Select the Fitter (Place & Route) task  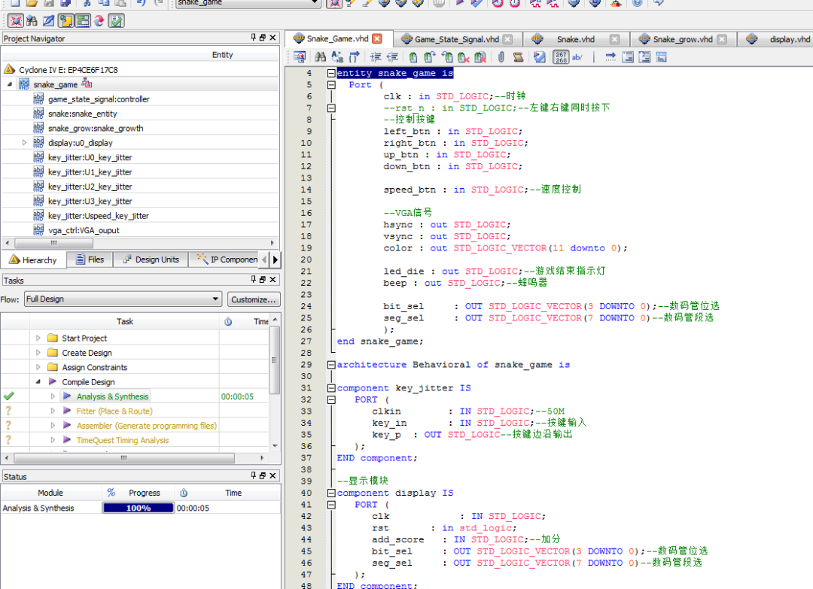114,411
